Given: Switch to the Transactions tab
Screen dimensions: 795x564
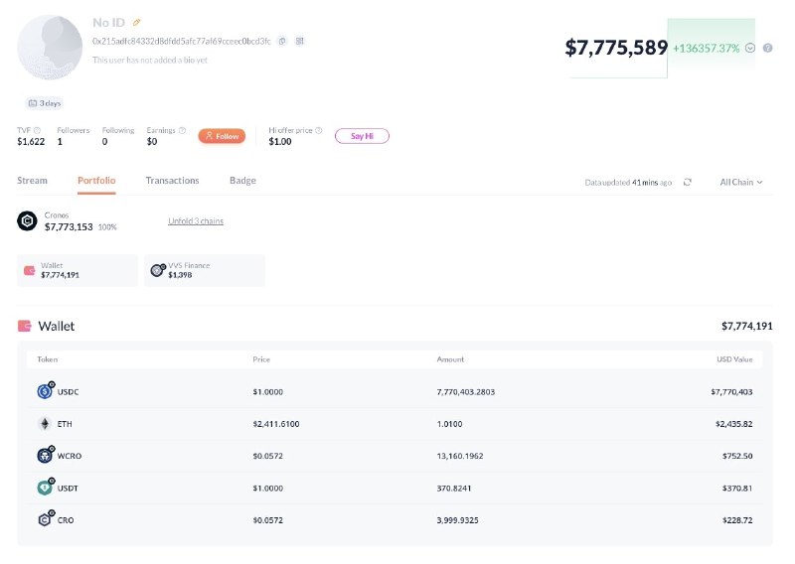Looking at the screenshot, I should [x=172, y=181].
